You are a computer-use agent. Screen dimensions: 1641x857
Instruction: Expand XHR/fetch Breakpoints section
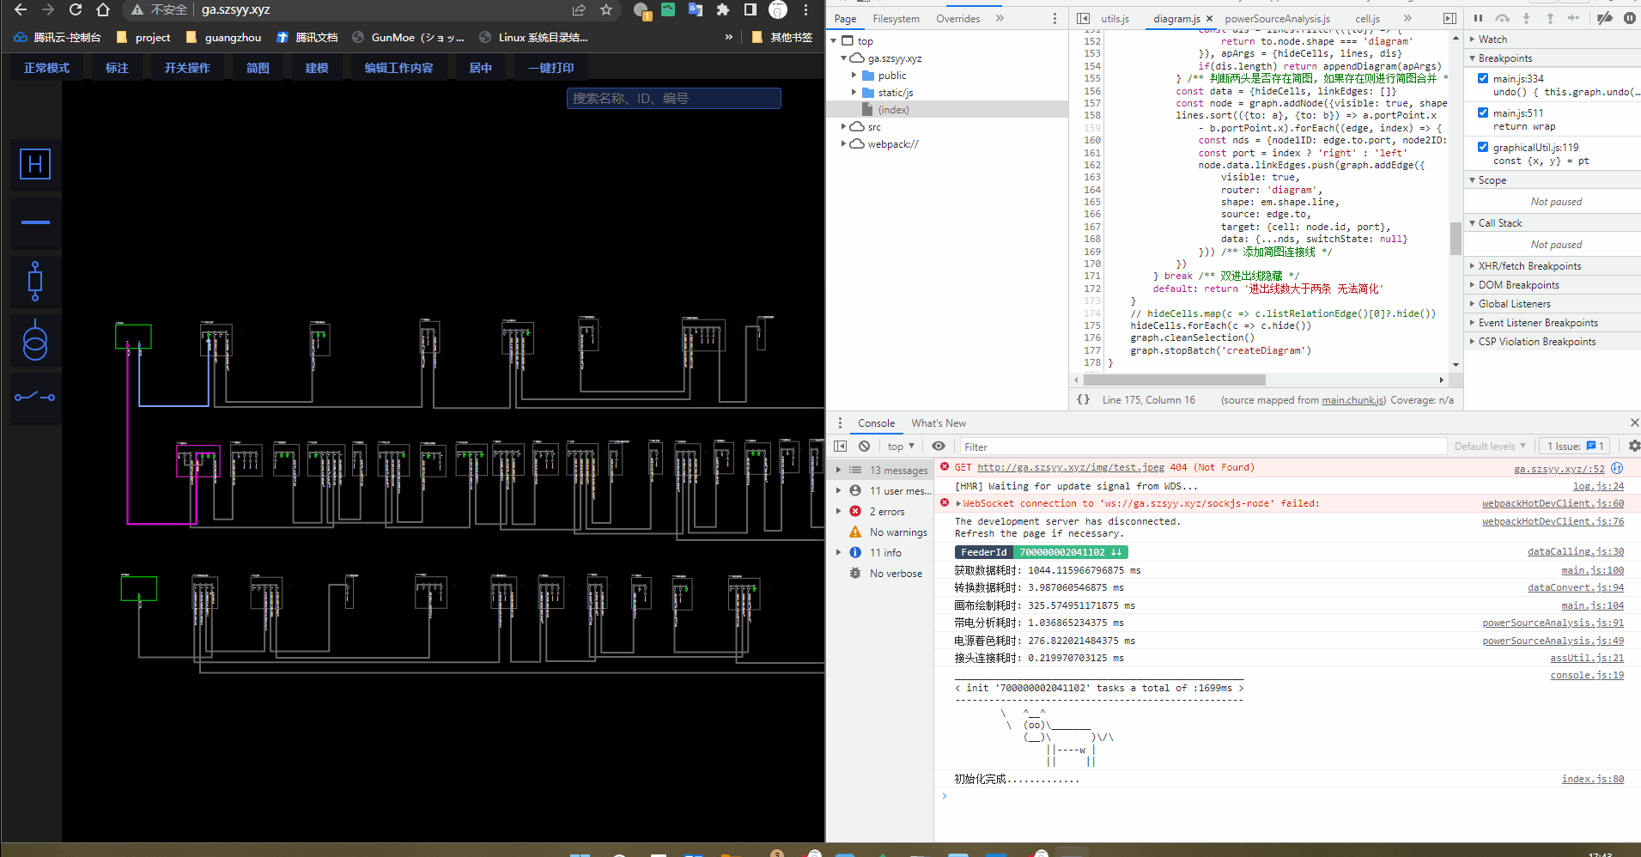click(x=1529, y=266)
